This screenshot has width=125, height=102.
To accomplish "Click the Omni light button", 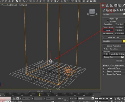I will [x=108, y=30].
